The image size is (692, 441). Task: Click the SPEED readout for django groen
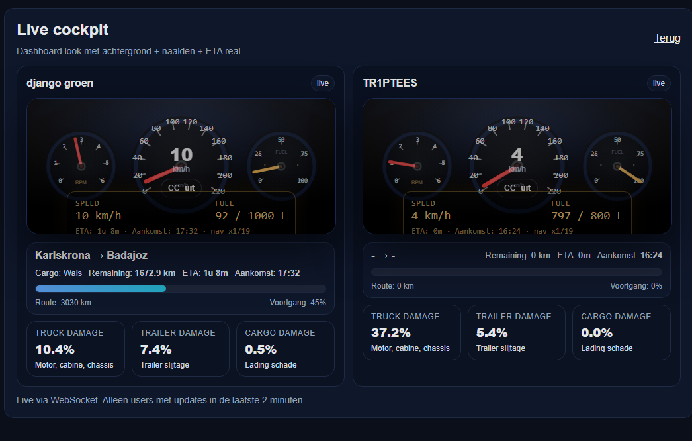click(x=99, y=211)
